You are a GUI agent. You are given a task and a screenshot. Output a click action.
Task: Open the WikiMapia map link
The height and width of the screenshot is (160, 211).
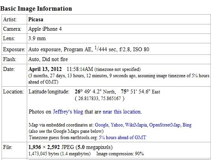[136, 125]
